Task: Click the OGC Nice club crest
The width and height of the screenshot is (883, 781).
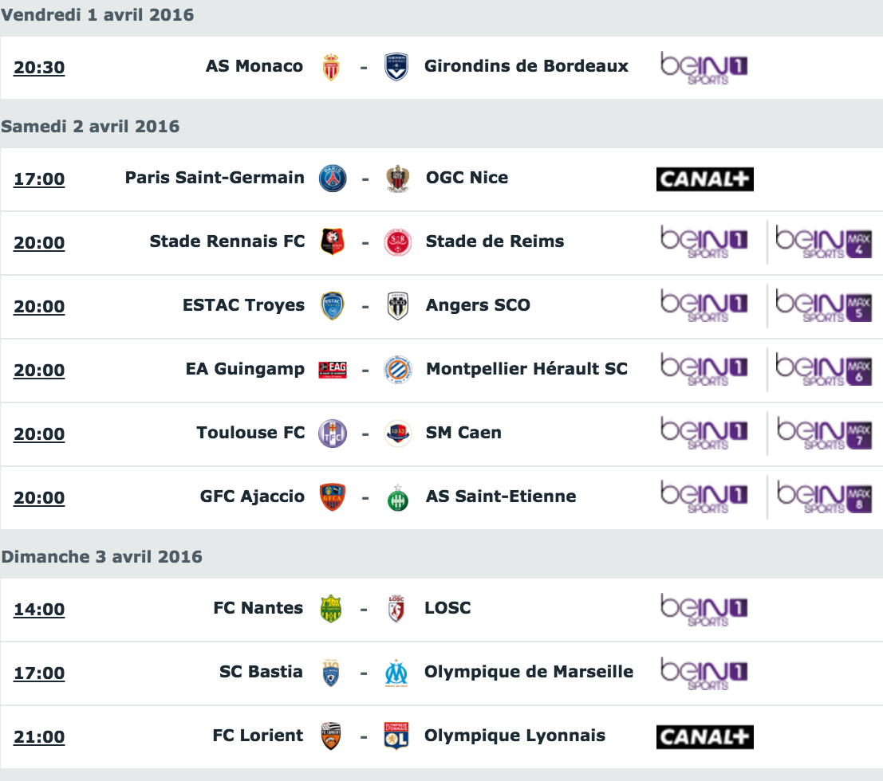Action: point(397,179)
